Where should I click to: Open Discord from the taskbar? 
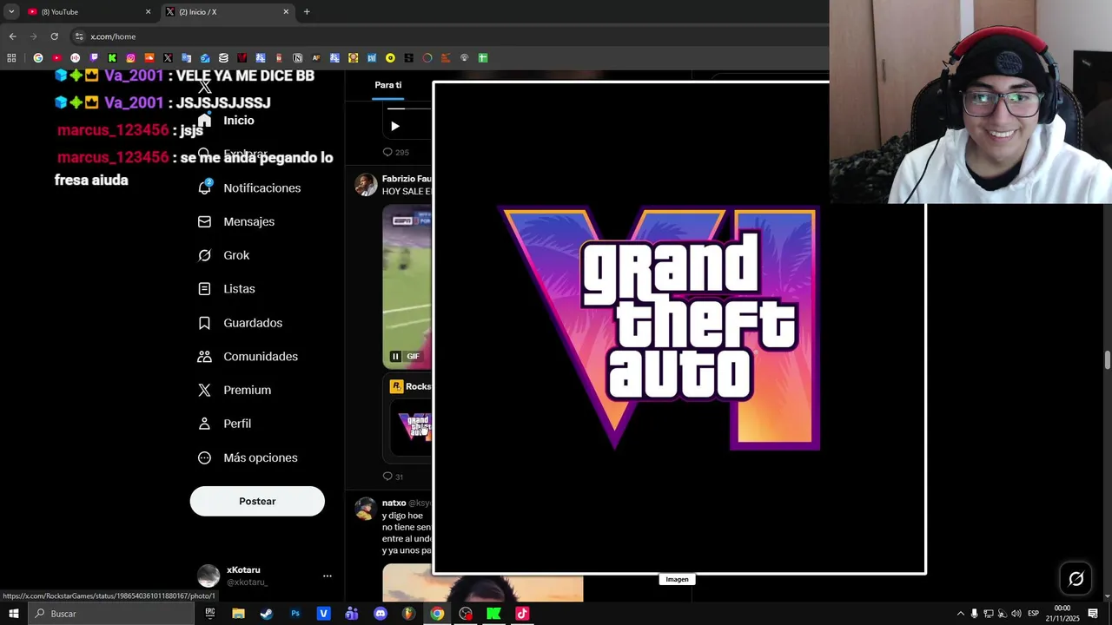(381, 614)
